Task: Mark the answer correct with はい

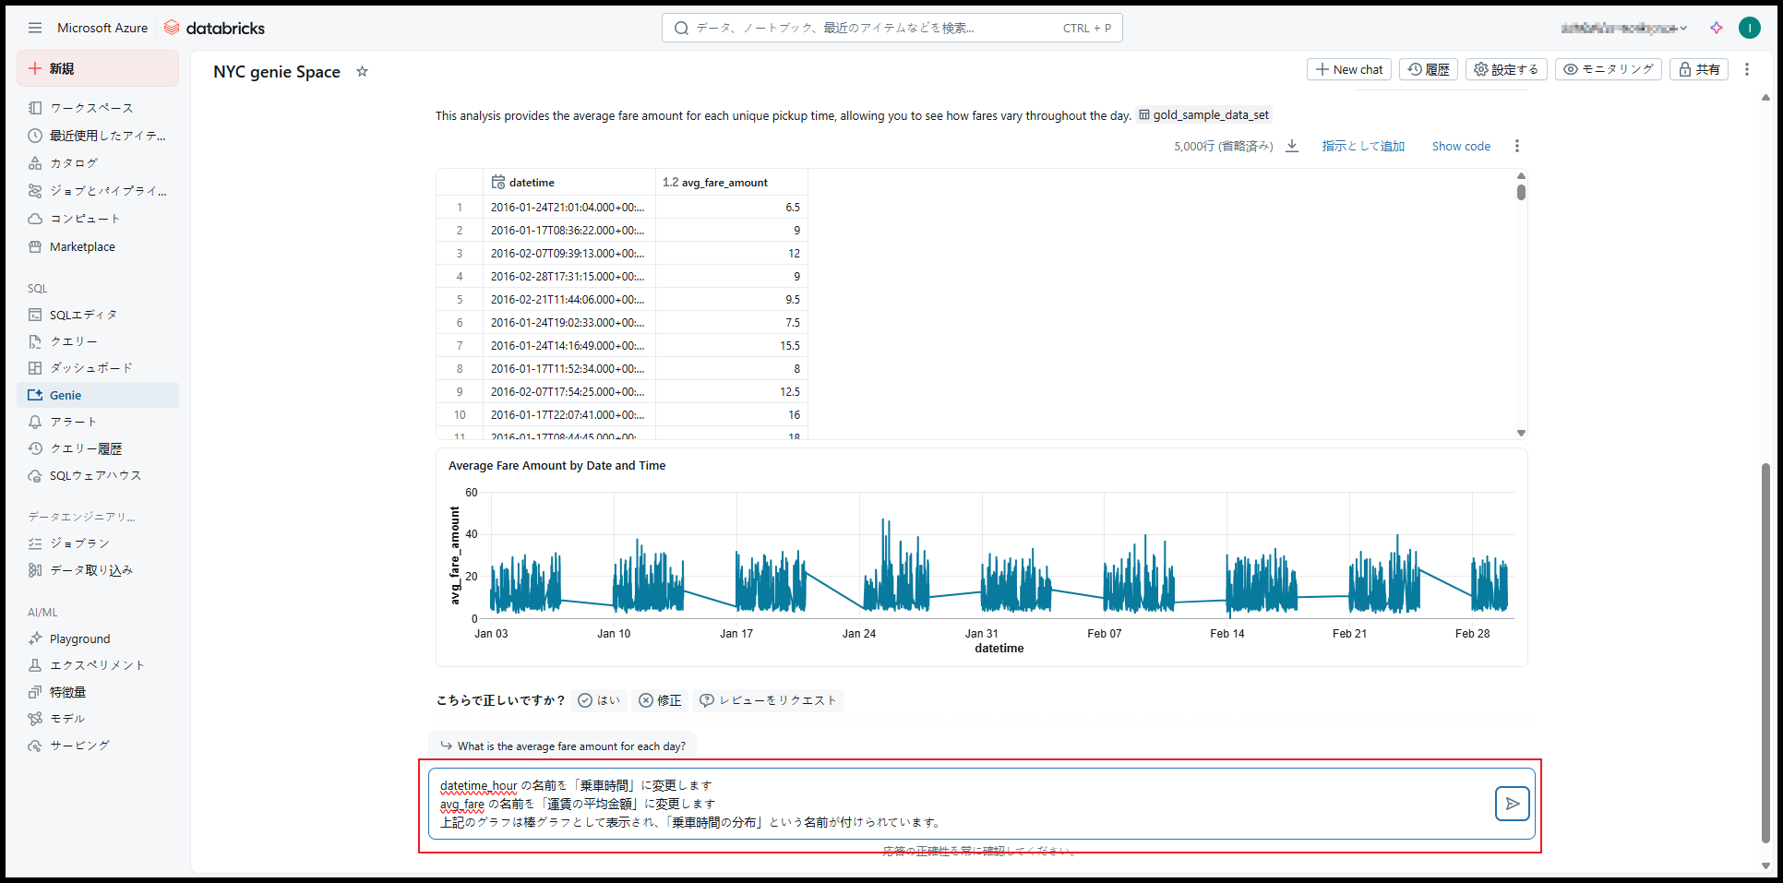Action: tap(599, 700)
